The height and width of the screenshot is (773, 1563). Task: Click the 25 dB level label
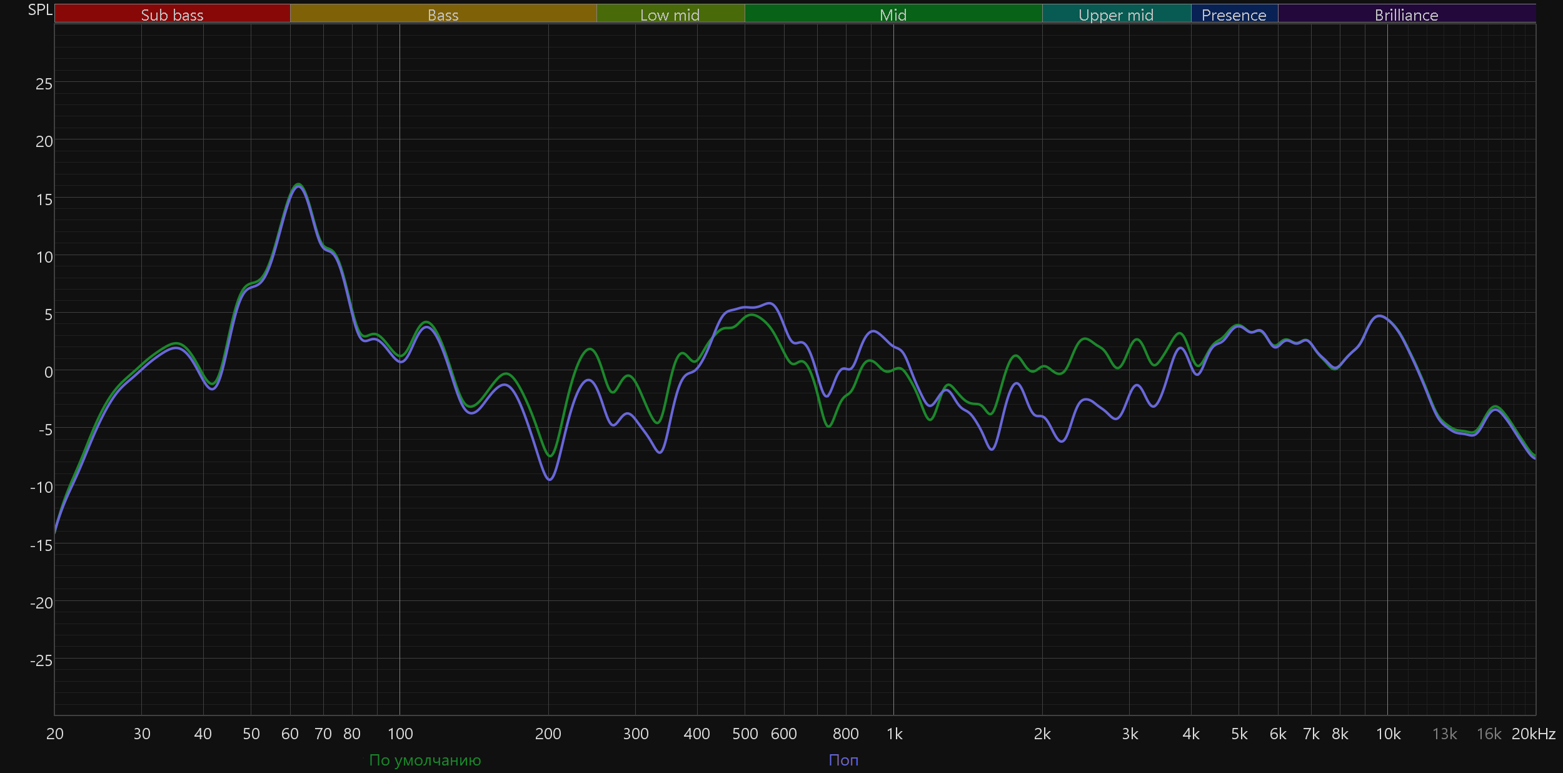click(x=44, y=84)
